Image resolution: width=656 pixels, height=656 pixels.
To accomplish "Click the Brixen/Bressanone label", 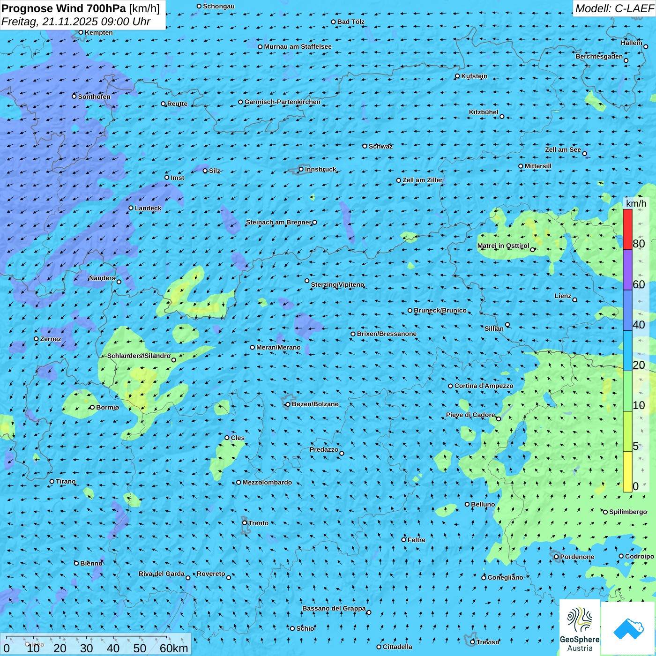I will tap(387, 334).
